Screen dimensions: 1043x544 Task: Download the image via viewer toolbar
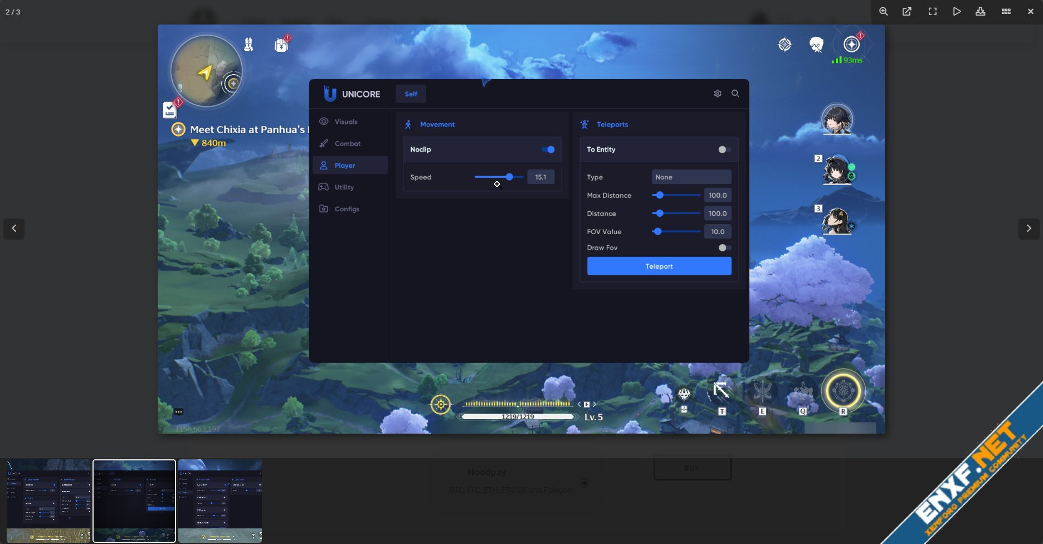pyautogui.click(x=981, y=12)
